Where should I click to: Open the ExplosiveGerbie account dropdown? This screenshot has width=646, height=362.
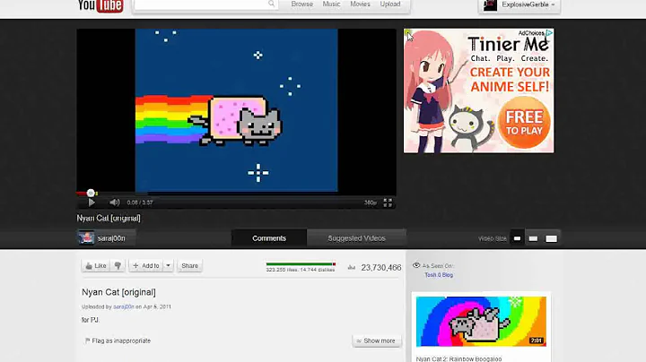click(x=553, y=4)
